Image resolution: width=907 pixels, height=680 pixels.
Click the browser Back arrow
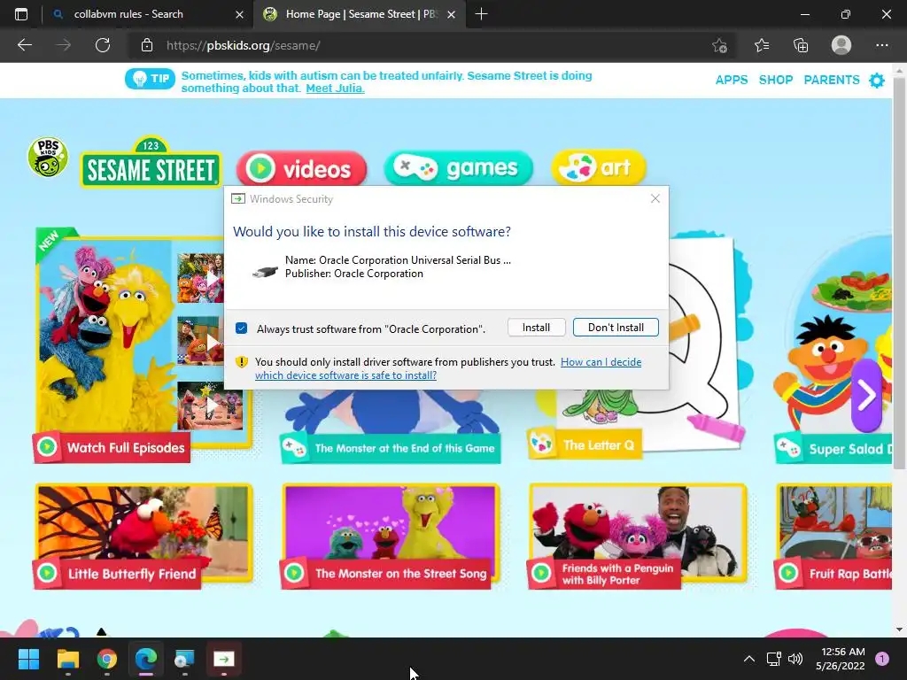pyautogui.click(x=25, y=45)
